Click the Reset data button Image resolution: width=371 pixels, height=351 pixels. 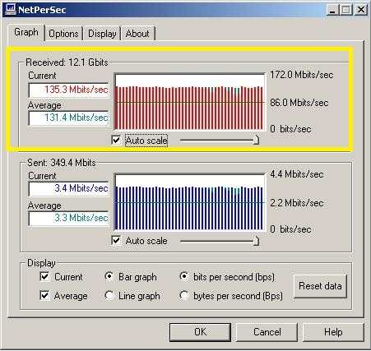pos(320,286)
